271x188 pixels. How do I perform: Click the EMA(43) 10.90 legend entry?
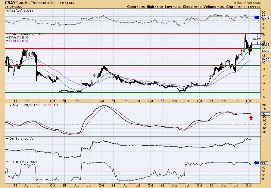pyautogui.click(x=17, y=41)
